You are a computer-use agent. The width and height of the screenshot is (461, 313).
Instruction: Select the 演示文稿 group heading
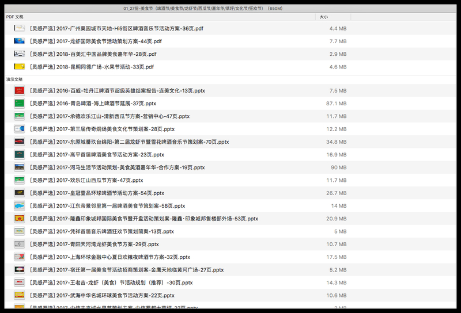(x=14, y=79)
